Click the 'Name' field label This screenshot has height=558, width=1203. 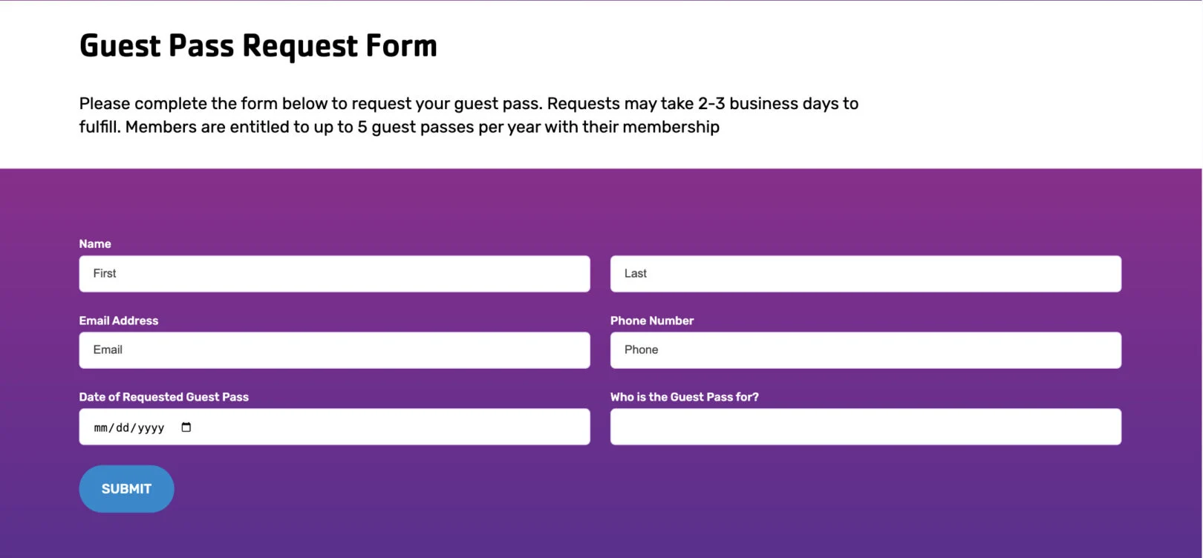click(95, 244)
